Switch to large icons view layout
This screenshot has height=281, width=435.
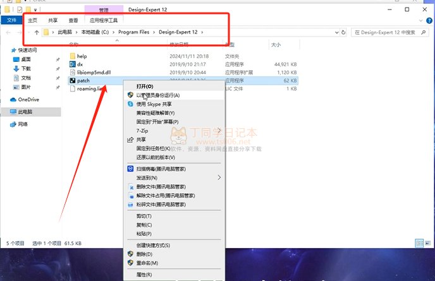click(428, 243)
